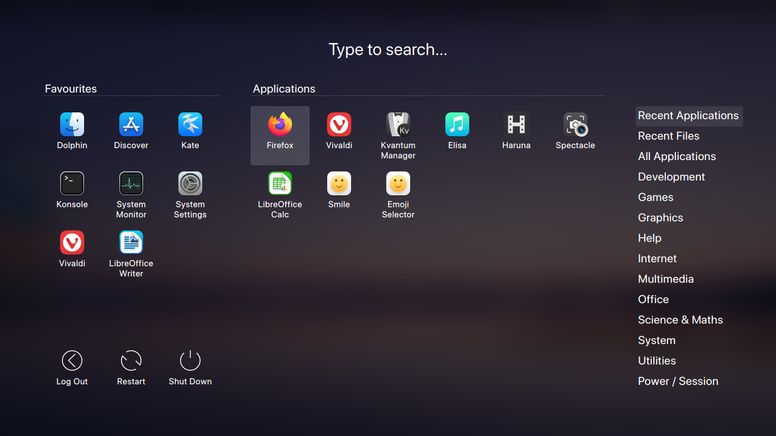Launch Kate text editor
Screen dimensions: 776x436
(x=190, y=129)
